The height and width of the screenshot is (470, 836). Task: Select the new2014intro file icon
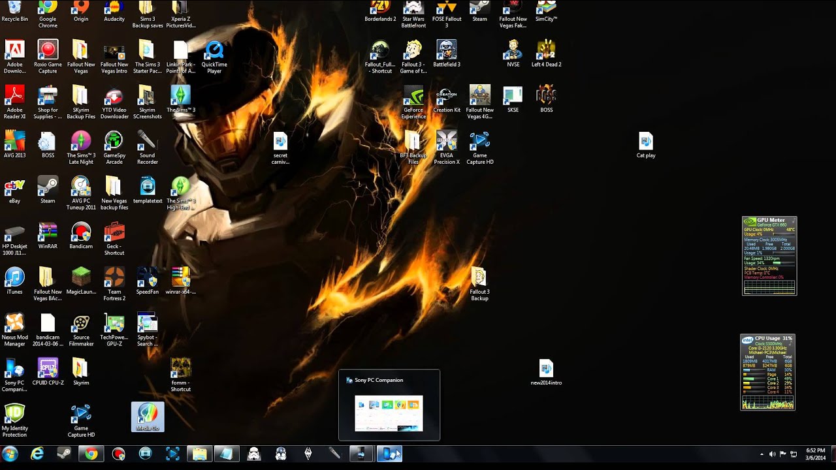point(546,372)
